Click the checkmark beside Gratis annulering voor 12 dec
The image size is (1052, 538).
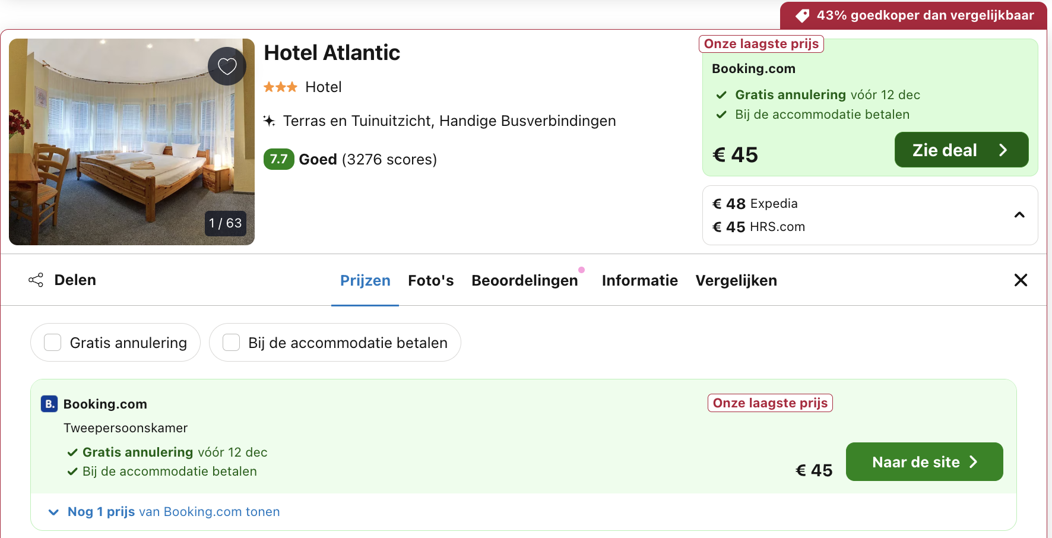[723, 94]
